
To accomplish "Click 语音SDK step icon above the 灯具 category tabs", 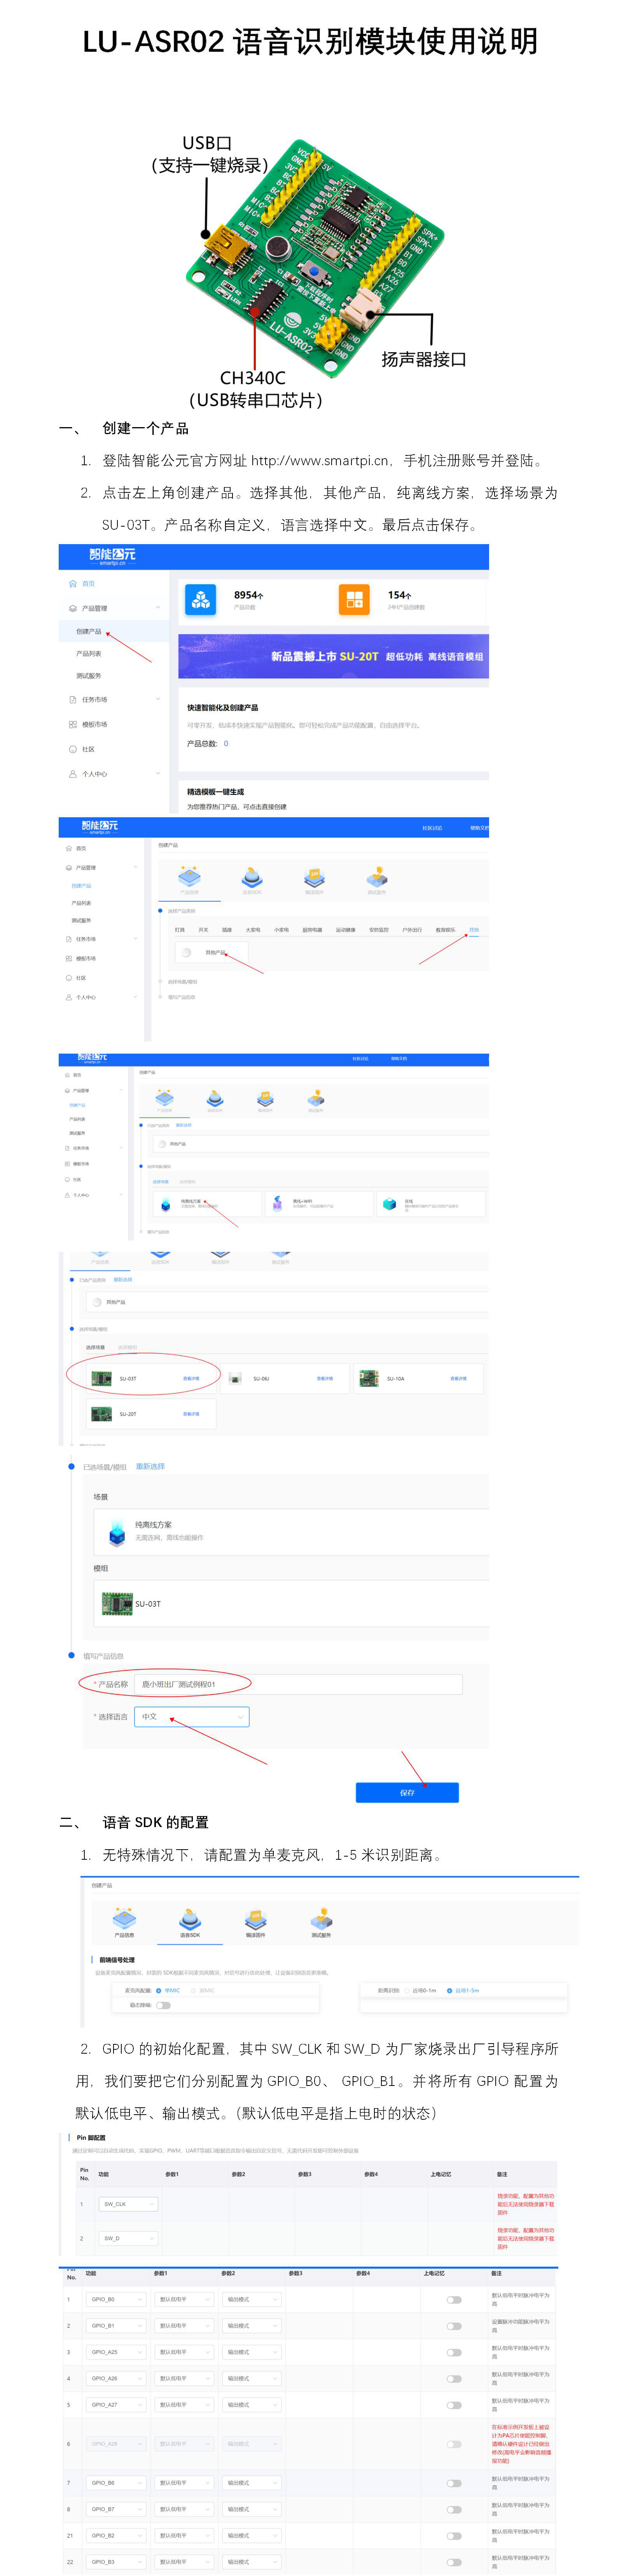I will click(x=252, y=877).
